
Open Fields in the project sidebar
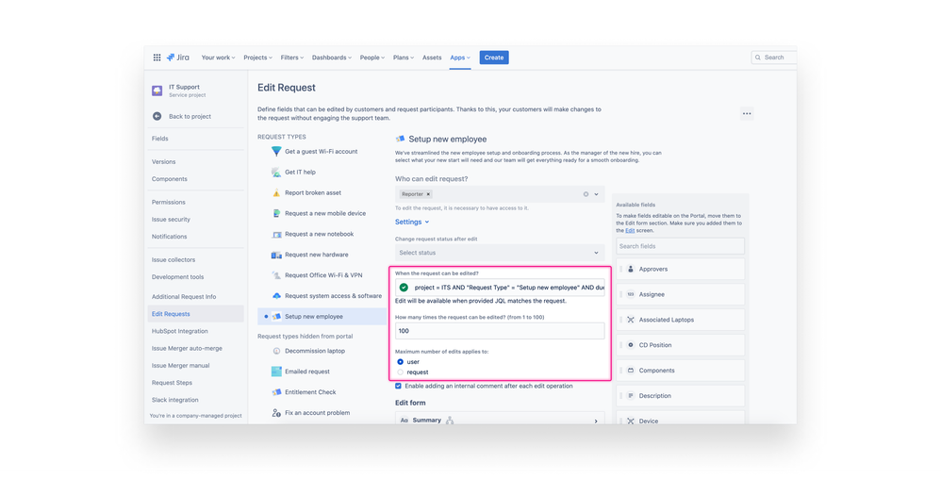pos(159,139)
